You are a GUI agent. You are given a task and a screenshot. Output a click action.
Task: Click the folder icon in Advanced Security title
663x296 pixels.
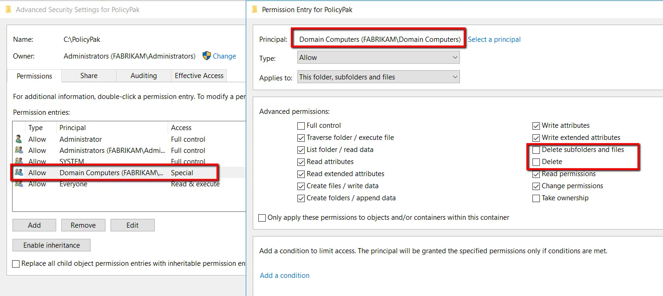pos(8,9)
